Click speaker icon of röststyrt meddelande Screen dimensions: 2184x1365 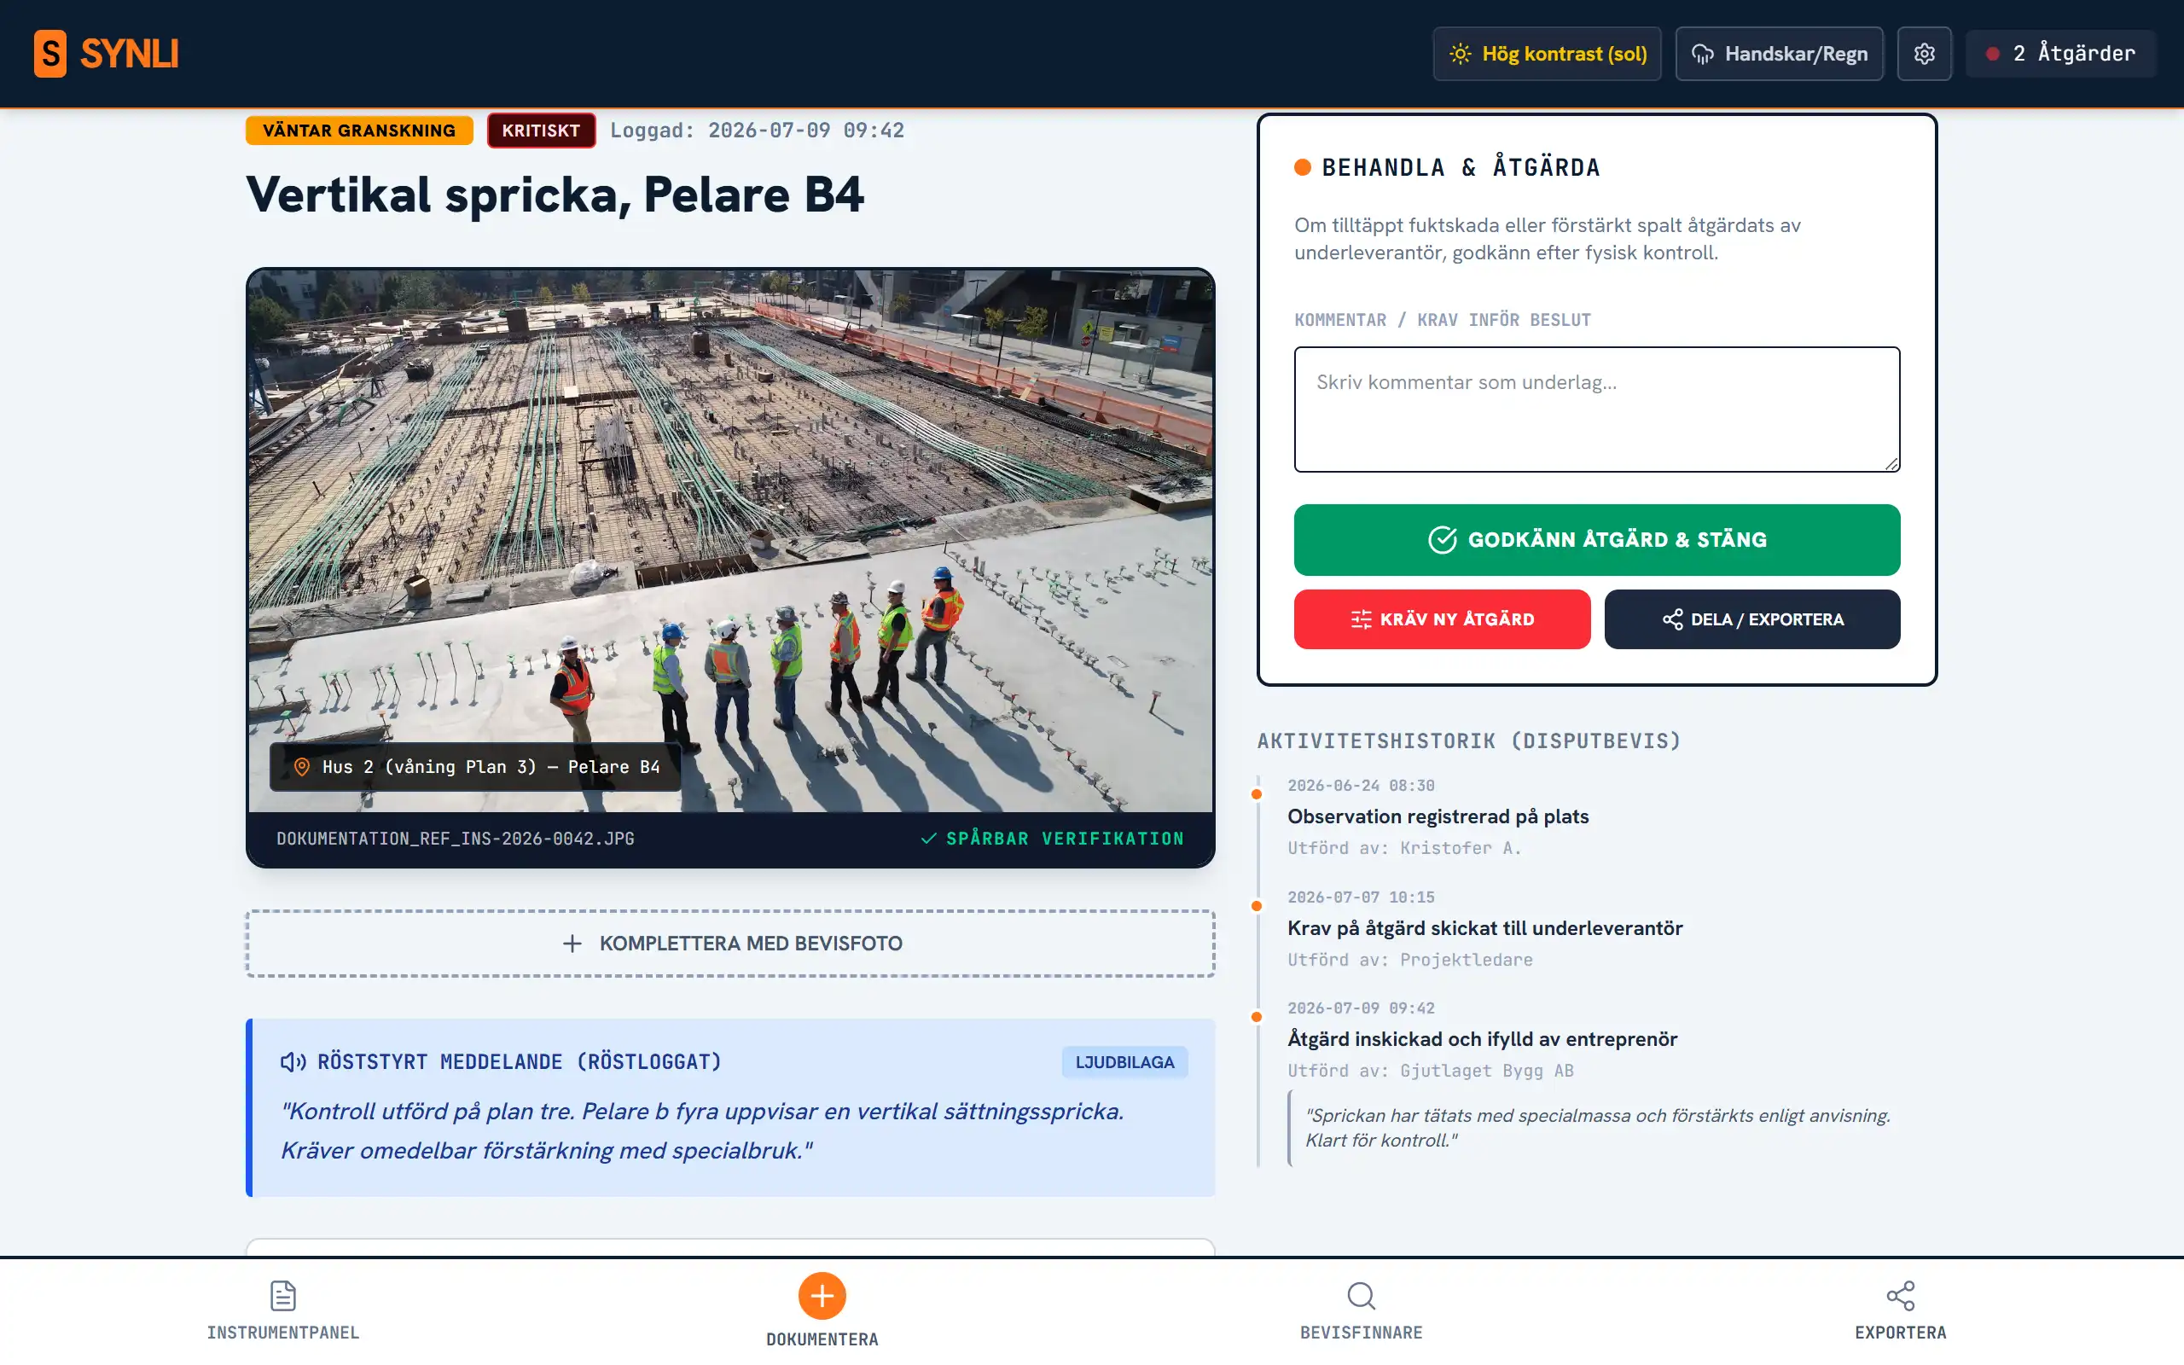coord(293,1061)
